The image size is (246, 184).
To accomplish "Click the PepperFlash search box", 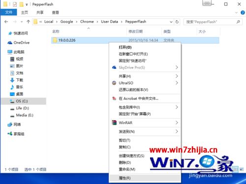I will (213, 22).
